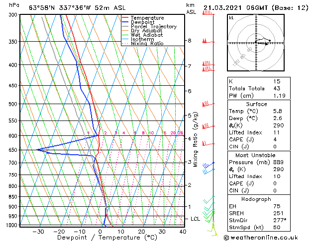Click the kt unit label in the hodograph

(231, 17)
